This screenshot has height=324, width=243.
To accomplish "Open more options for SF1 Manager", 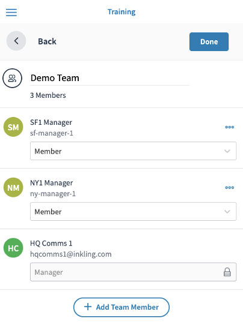I will click(x=230, y=127).
